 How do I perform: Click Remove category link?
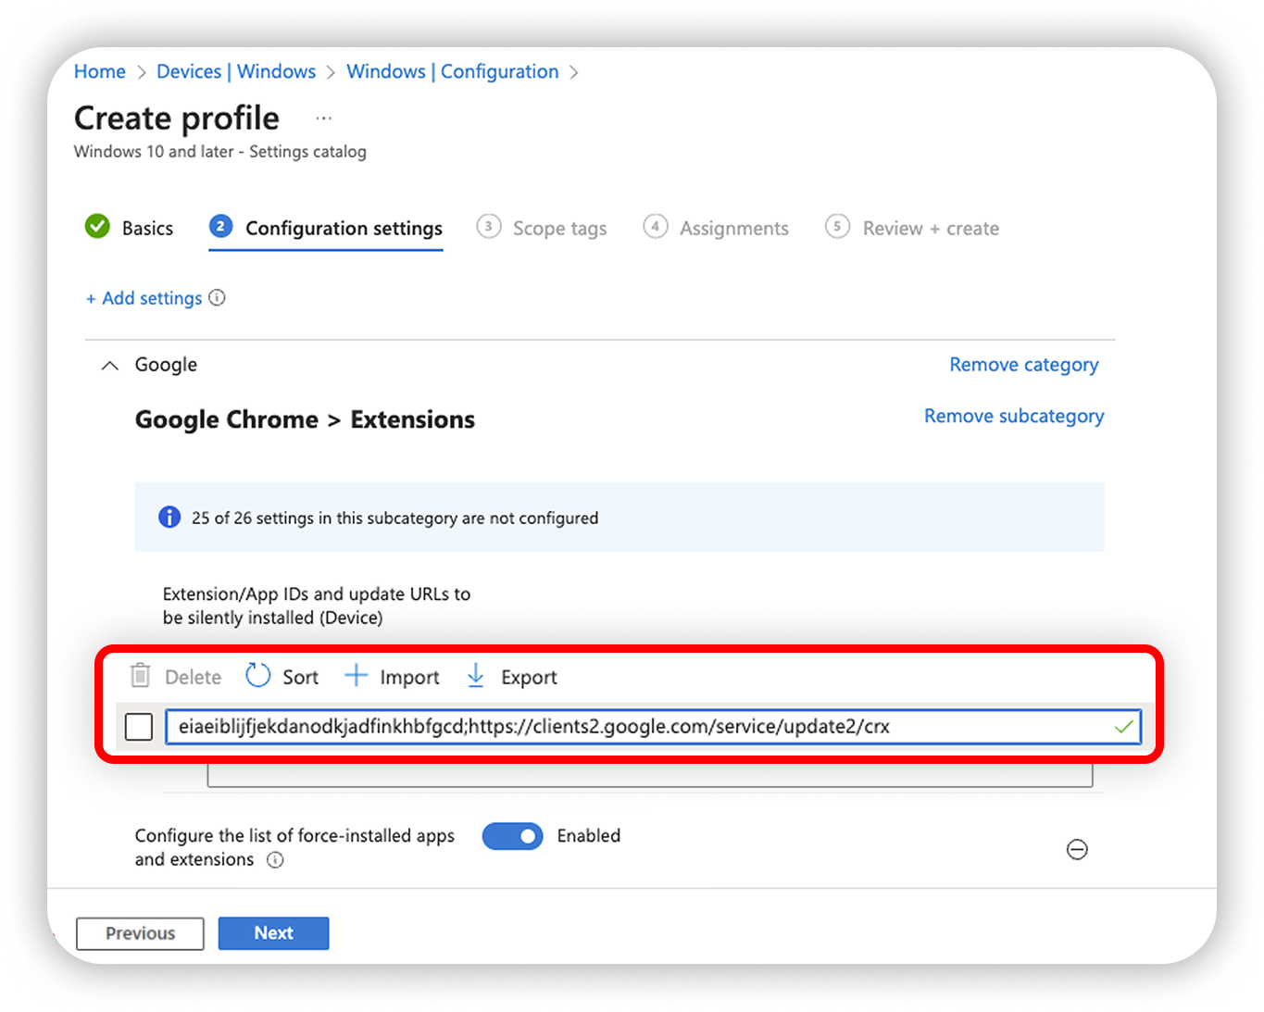click(1024, 365)
